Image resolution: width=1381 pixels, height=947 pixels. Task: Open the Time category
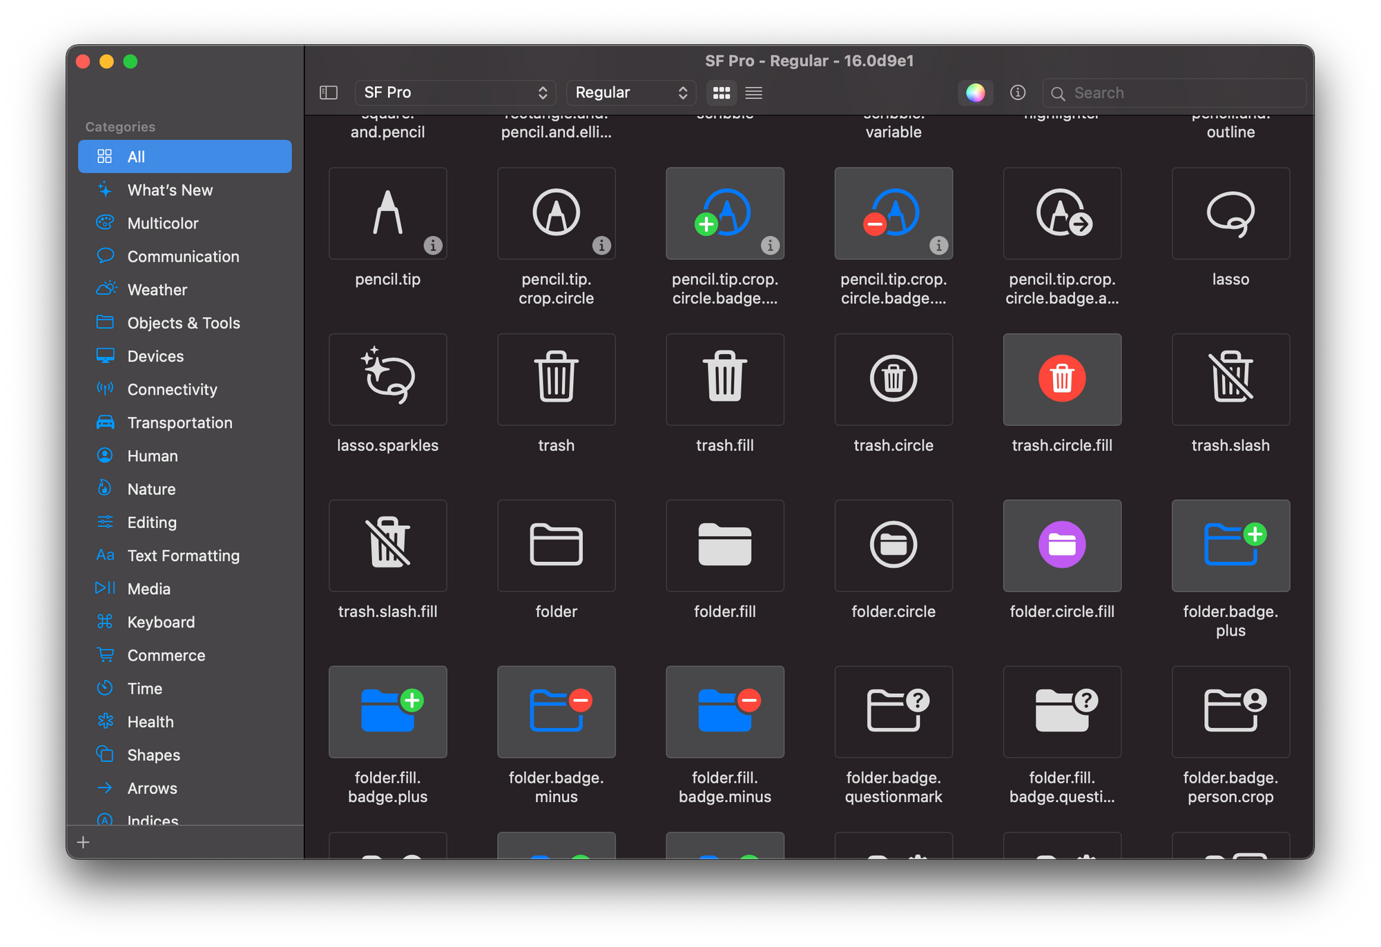coord(185,688)
